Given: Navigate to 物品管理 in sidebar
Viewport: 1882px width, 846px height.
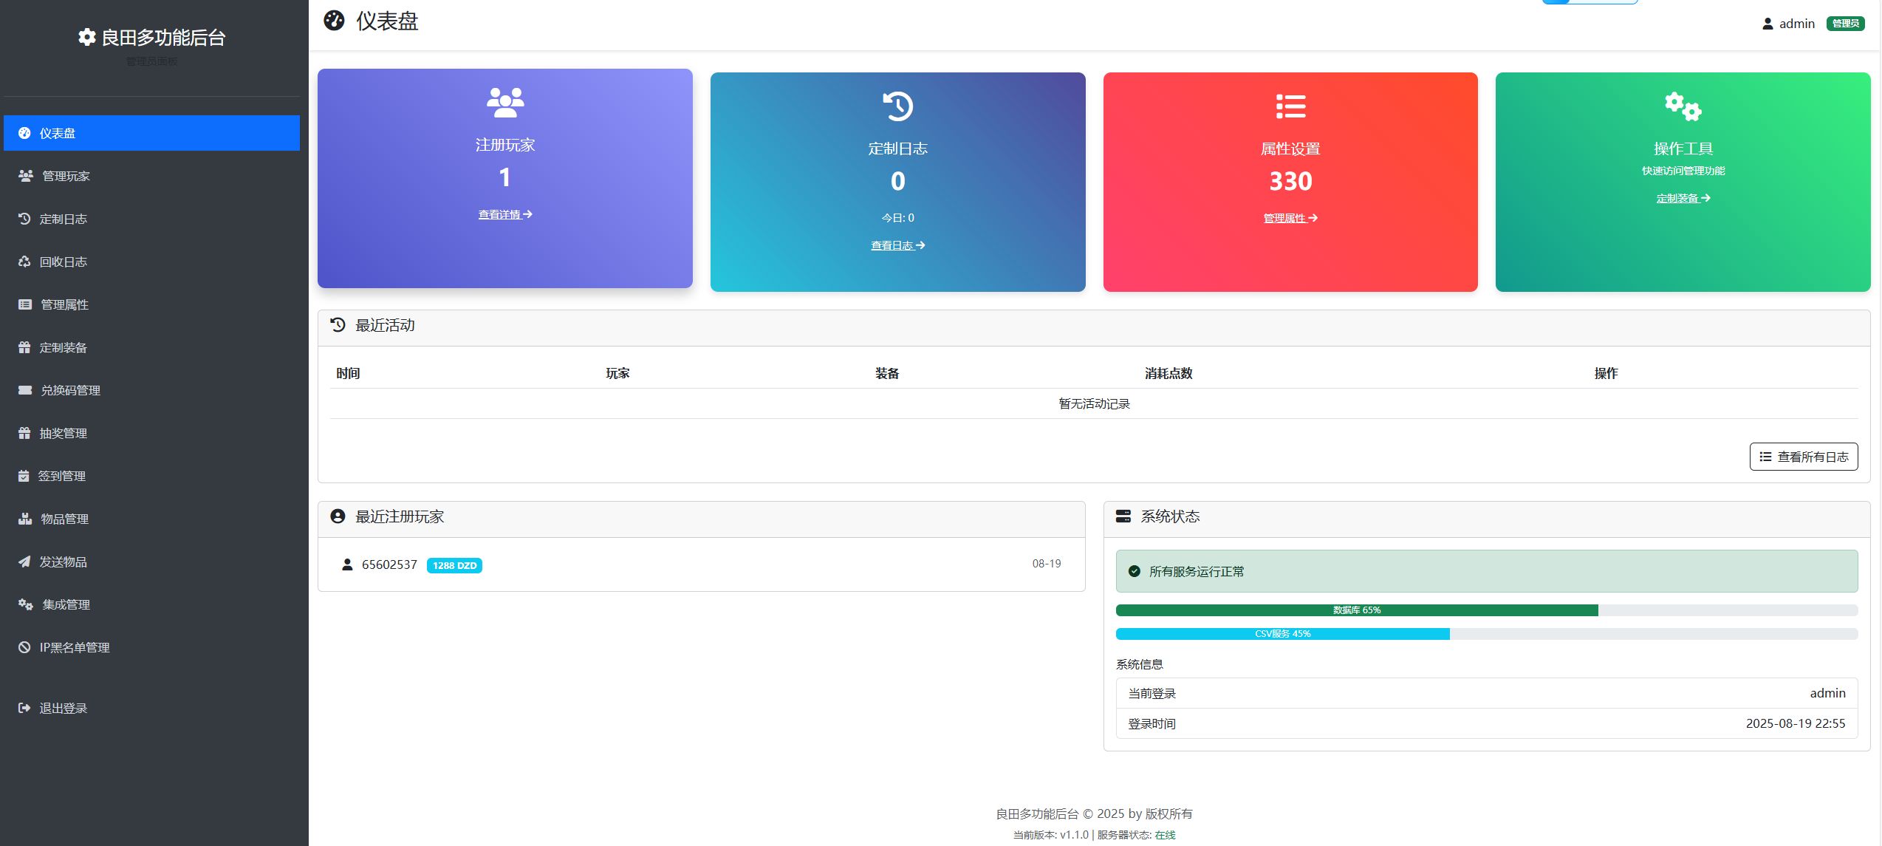Looking at the screenshot, I should [151, 519].
